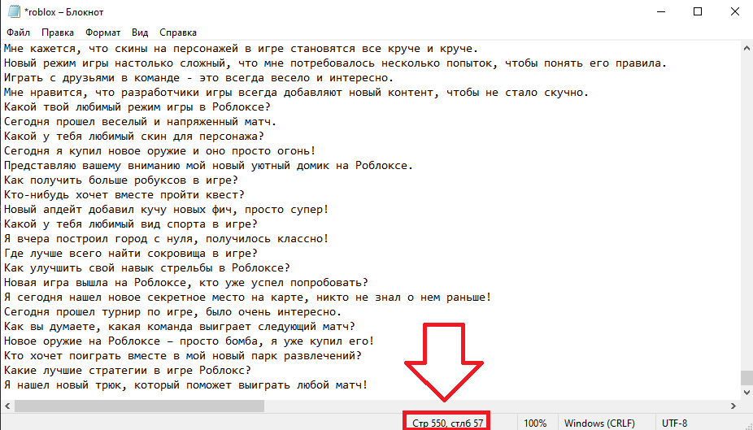Click the horizontal scrollbar right arrow
The image size is (753, 430).
point(732,405)
